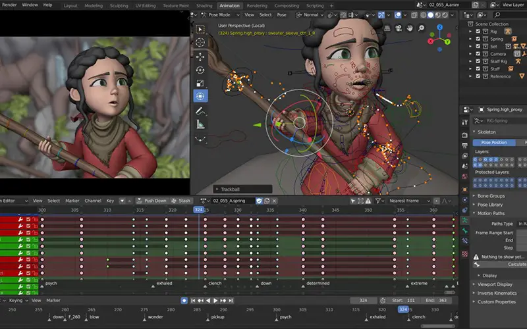Click the current frame 324 field

(x=364, y=301)
